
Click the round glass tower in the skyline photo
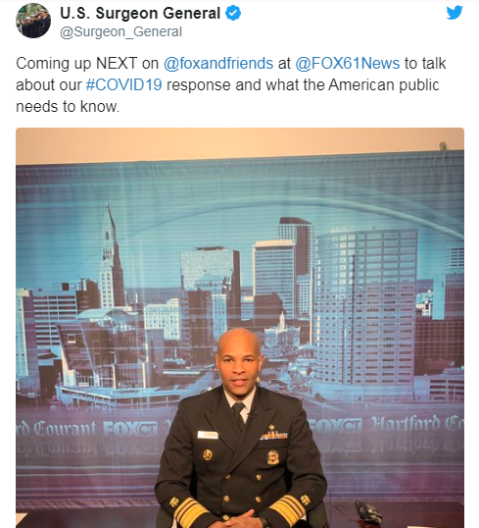click(364, 308)
